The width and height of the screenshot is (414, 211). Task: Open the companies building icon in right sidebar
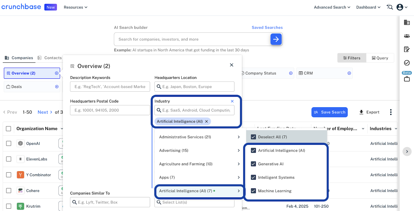click(407, 22)
